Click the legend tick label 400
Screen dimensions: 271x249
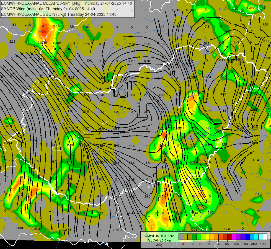click(x=263, y=244)
